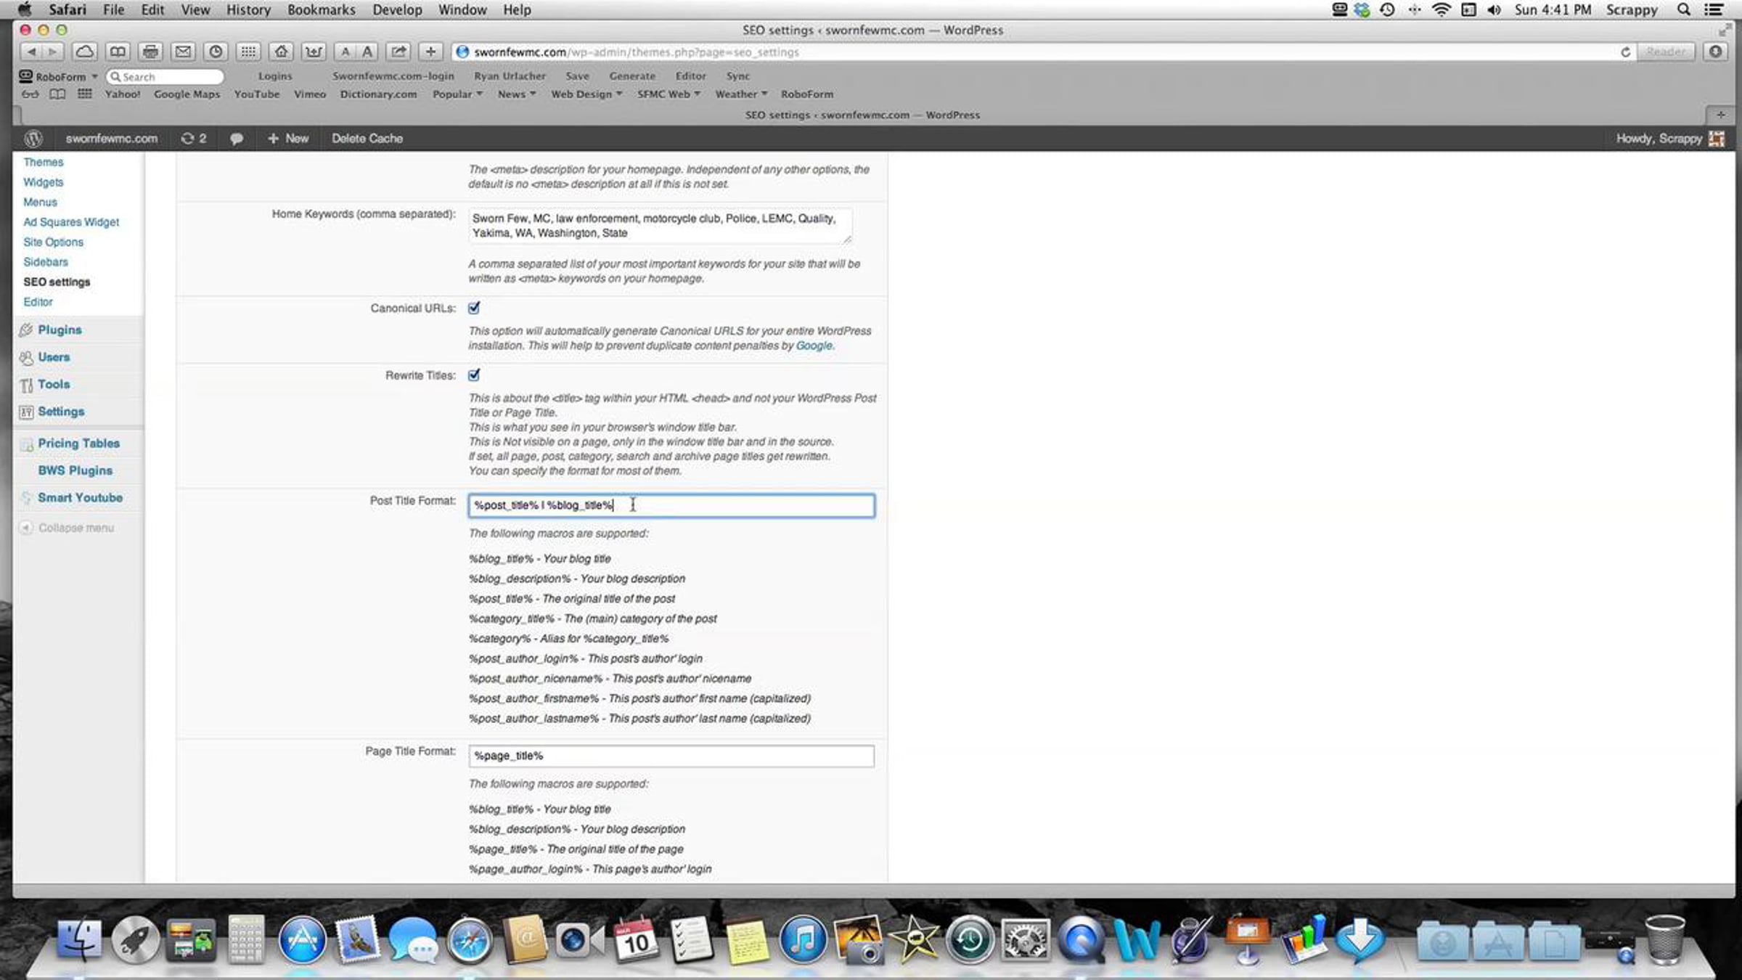1742x980 pixels.
Task: Open the comments bubble in admin bar
Action: (x=236, y=139)
